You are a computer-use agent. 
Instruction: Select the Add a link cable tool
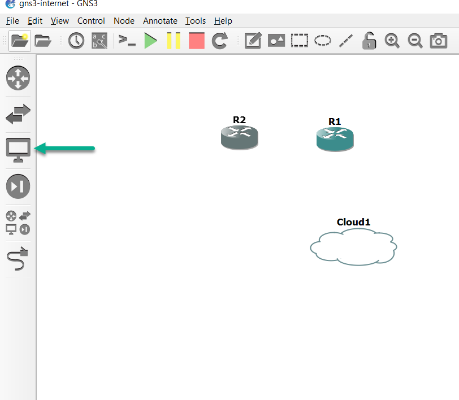18,259
